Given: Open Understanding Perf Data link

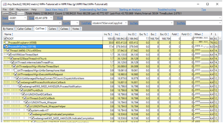Looking at the screenshot, I should point(93,9).
